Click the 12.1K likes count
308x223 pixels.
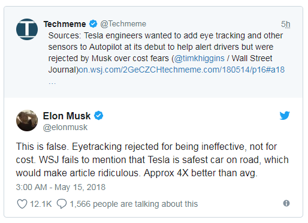coord(41,204)
